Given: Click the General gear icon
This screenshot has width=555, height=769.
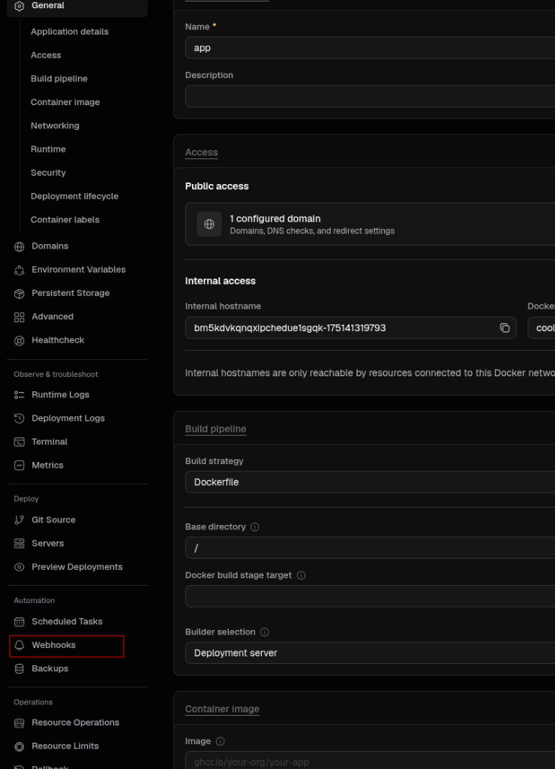Looking at the screenshot, I should [19, 6].
